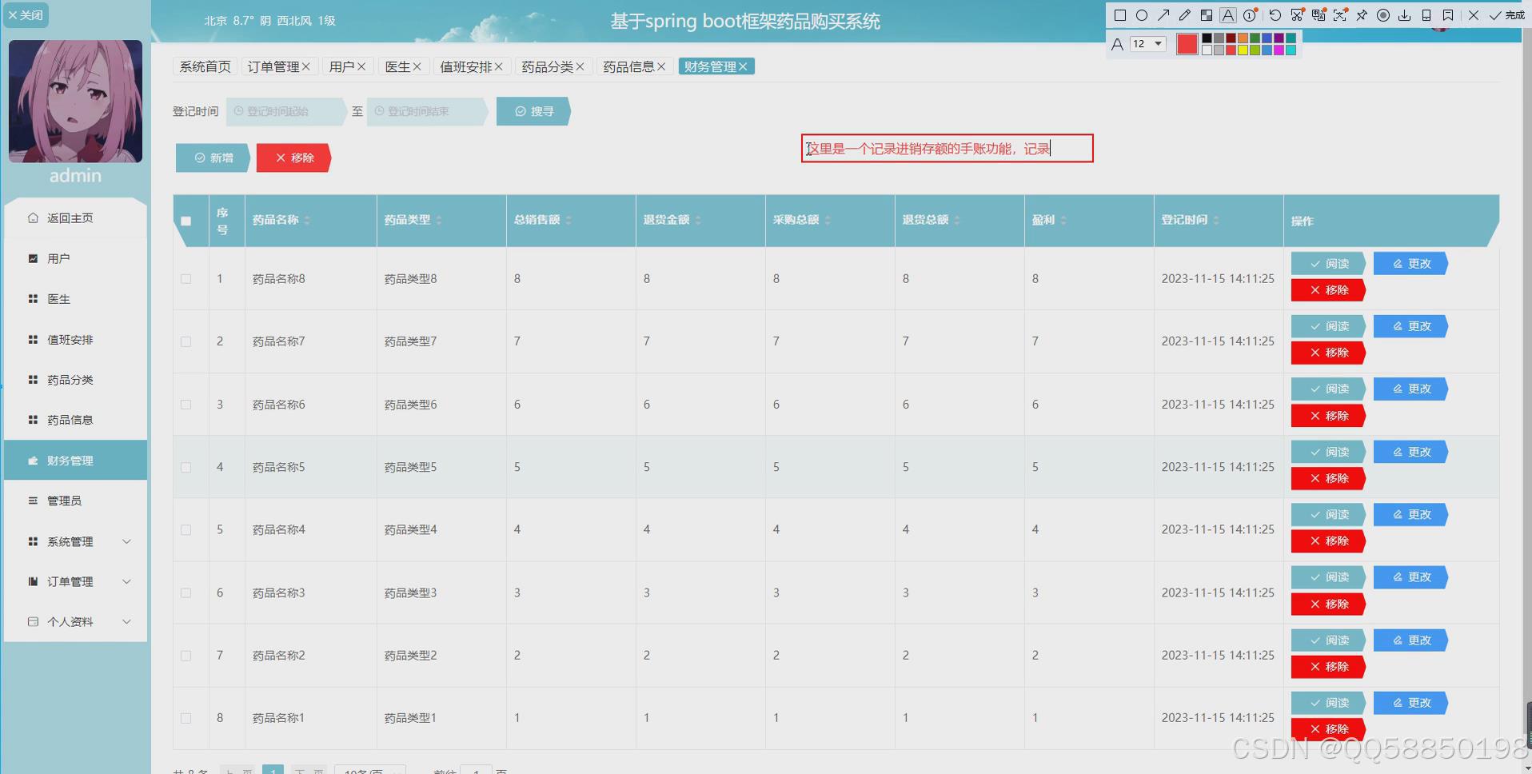Pick the large red current color swatch
This screenshot has width=1532, height=774.
1187,44
